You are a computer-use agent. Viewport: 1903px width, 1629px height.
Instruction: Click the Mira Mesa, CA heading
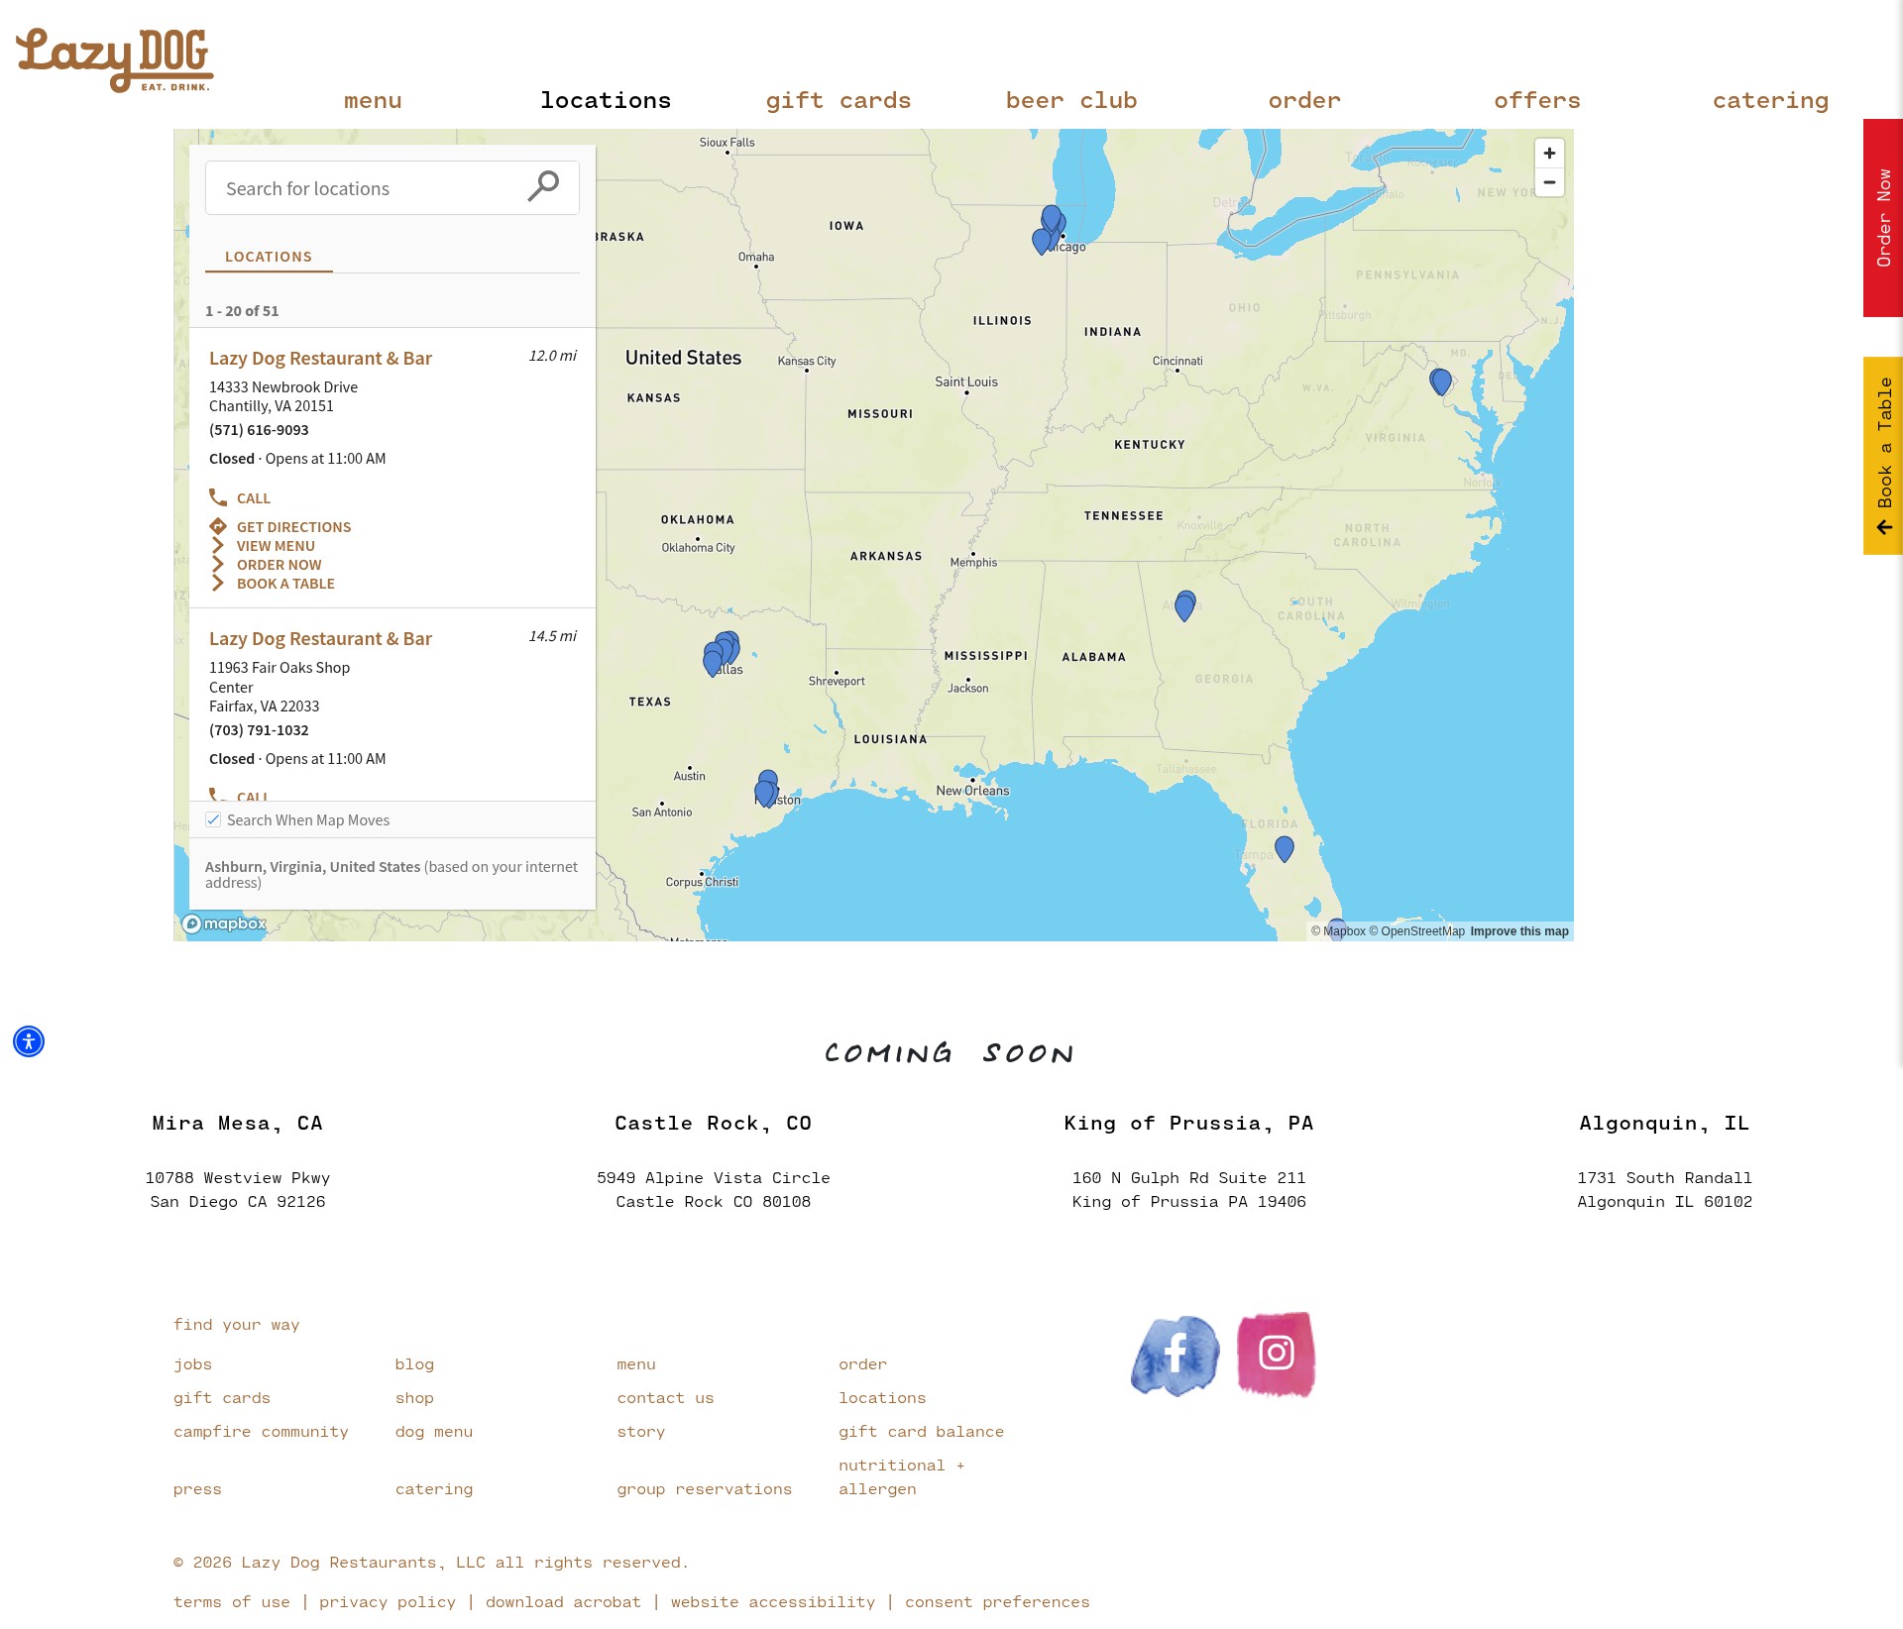(238, 1123)
